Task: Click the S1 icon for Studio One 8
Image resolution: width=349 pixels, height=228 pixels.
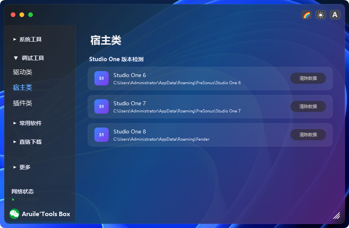Action: 102,135
